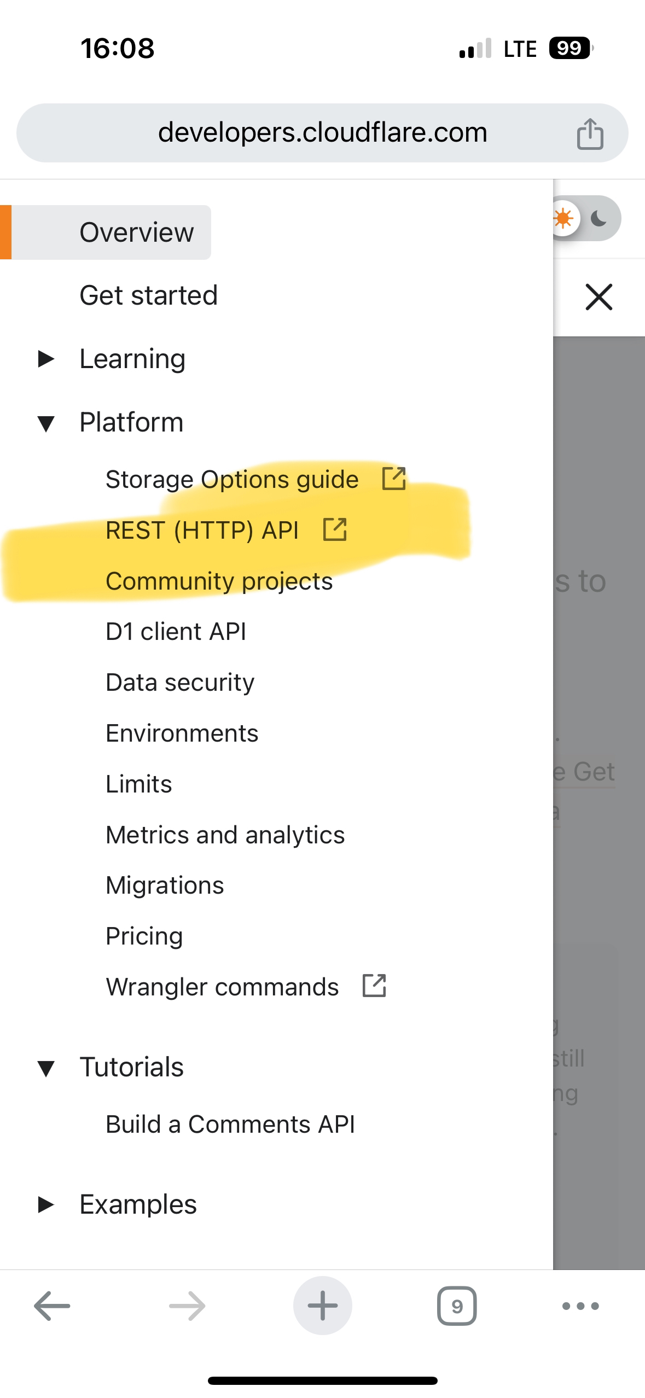Open the Build a Comments API tutorial
The height and width of the screenshot is (1398, 645).
pyautogui.click(x=230, y=1125)
